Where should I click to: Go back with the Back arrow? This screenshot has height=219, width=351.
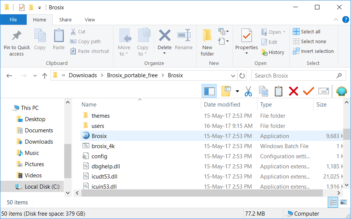[x=9, y=76]
